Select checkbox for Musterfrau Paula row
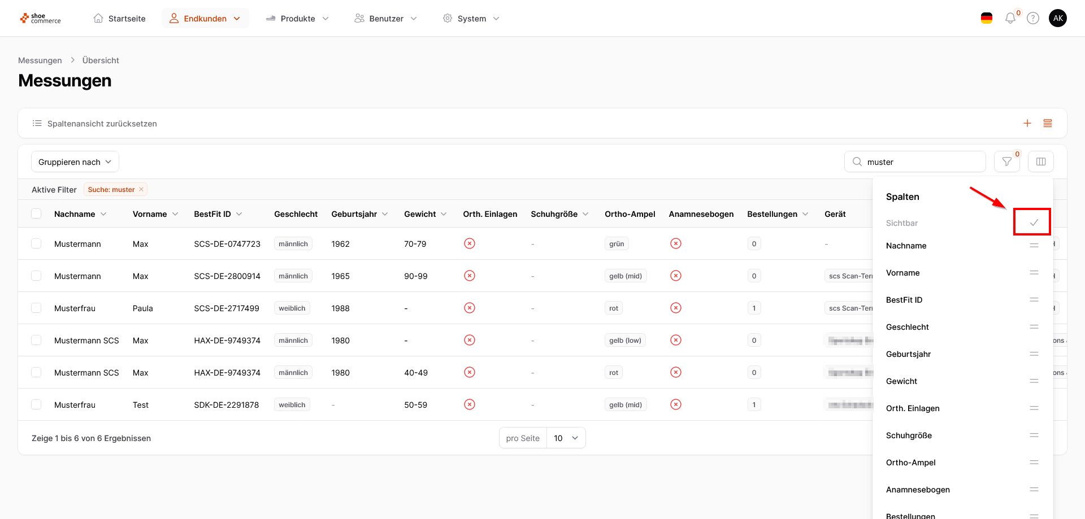This screenshot has width=1085, height=519. [x=37, y=308]
